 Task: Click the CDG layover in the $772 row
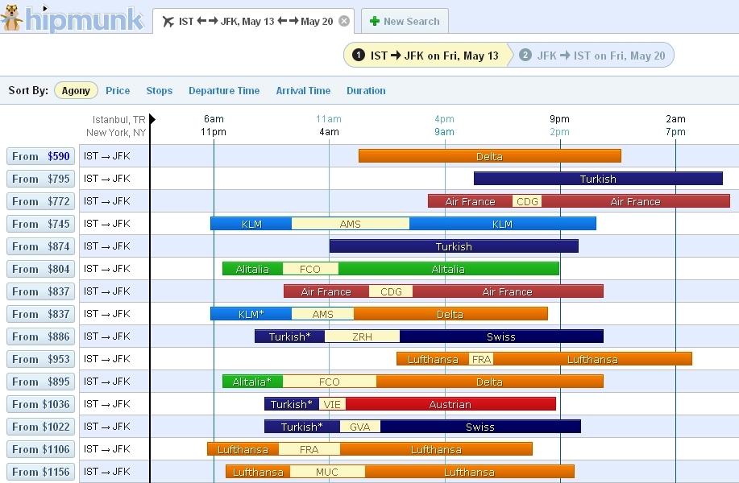527,201
